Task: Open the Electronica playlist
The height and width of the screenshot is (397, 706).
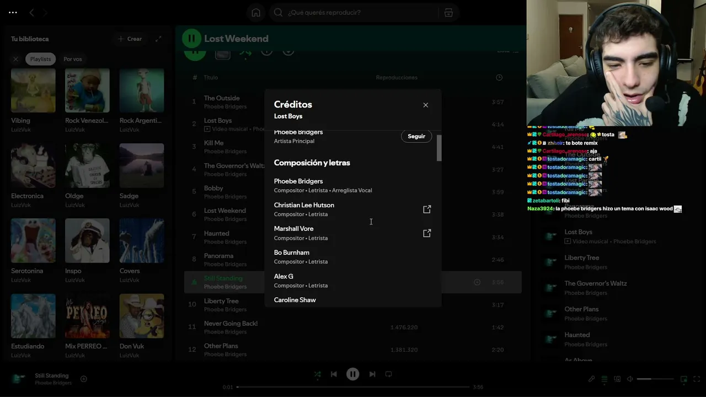Action: pos(33,175)
